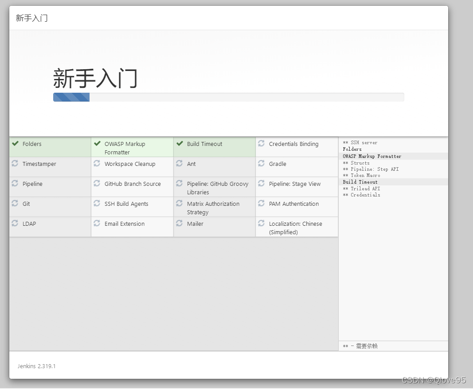
Task: Click the spinner icon for Pipeline: Stage View
Action: tap(261, 184)
